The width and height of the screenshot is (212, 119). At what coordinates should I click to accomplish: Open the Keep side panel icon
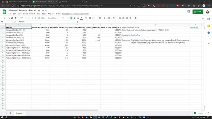point(209,26)
